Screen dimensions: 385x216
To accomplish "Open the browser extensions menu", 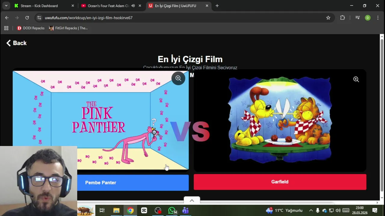I will tap(342, 18).
